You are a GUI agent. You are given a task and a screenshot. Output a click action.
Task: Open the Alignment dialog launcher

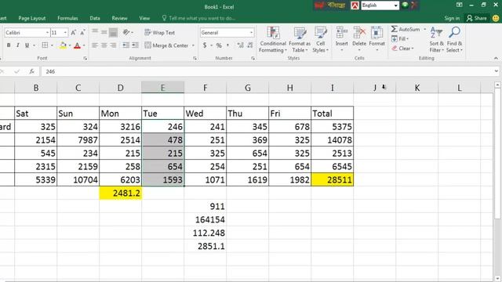pos(195,59)
